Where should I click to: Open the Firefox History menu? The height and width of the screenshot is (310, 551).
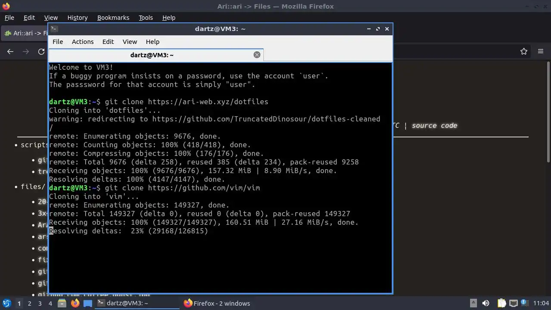(x=77, y=18)
